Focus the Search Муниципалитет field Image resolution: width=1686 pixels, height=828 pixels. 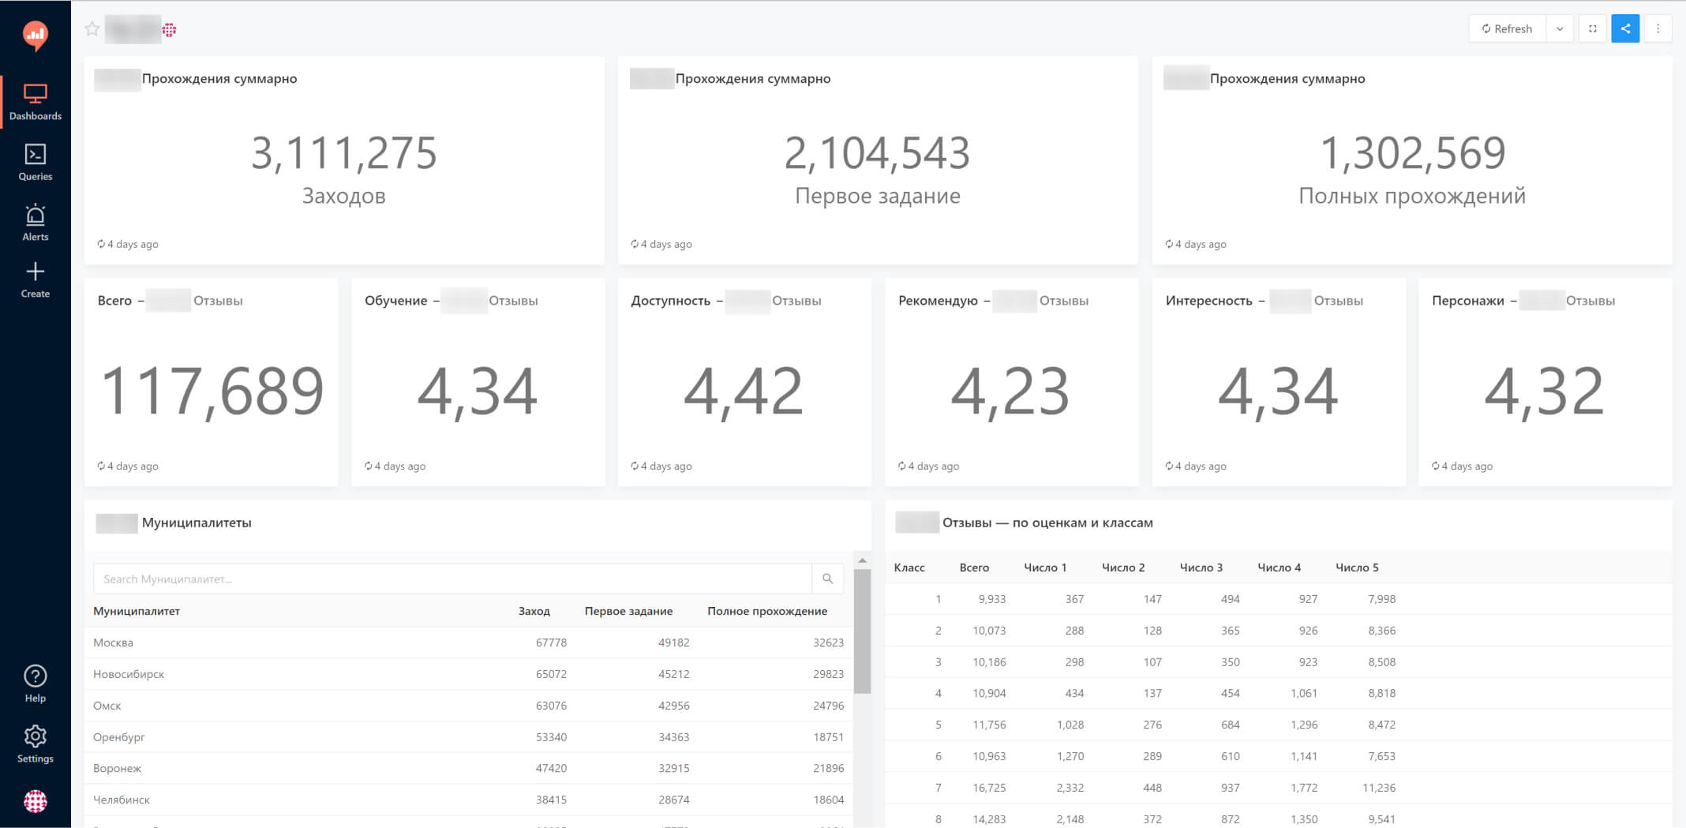coord(452,579)
